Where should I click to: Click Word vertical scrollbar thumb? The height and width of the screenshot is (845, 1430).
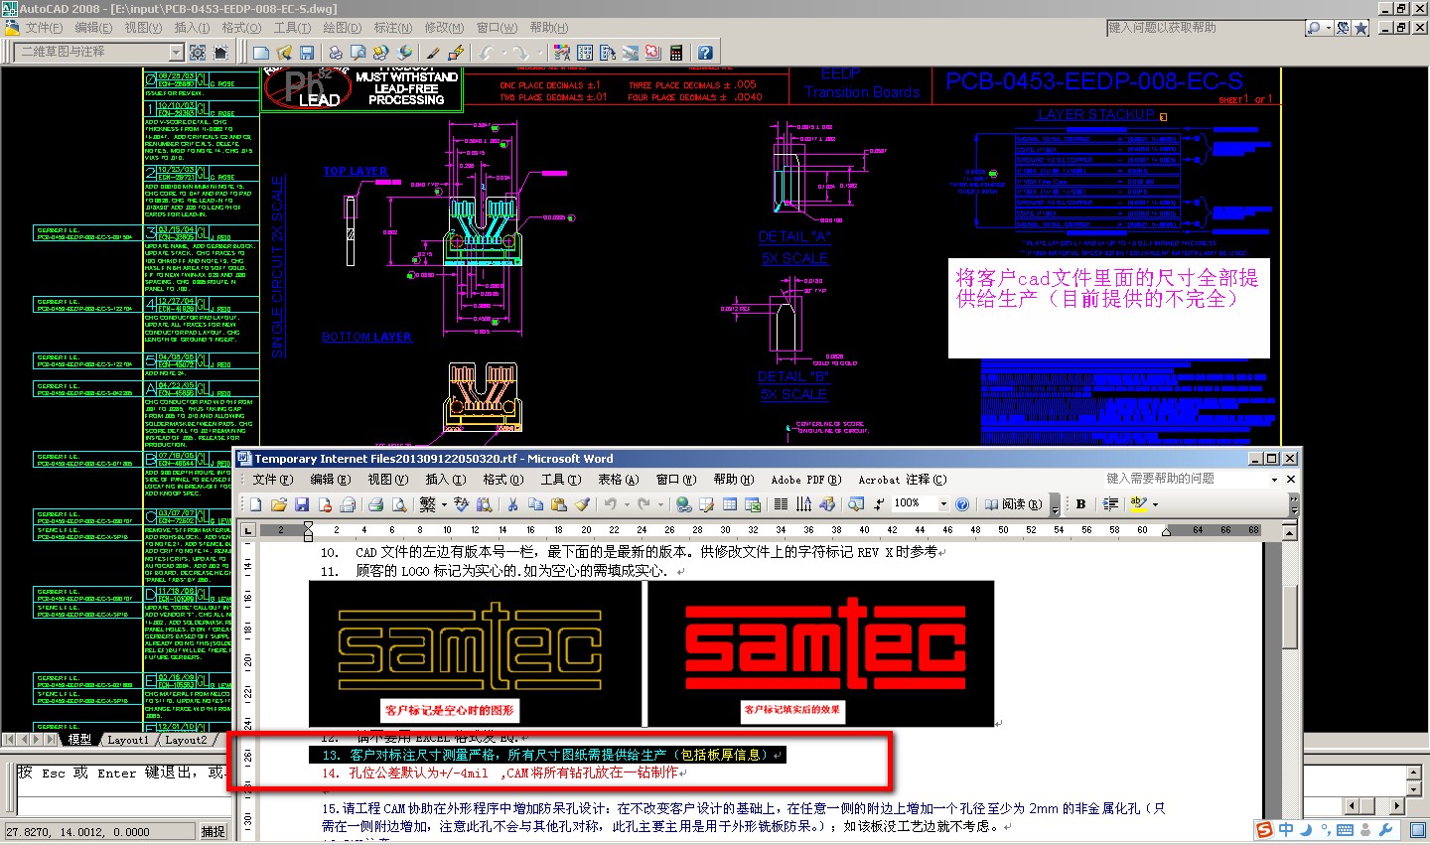(x=1290, y=616)
